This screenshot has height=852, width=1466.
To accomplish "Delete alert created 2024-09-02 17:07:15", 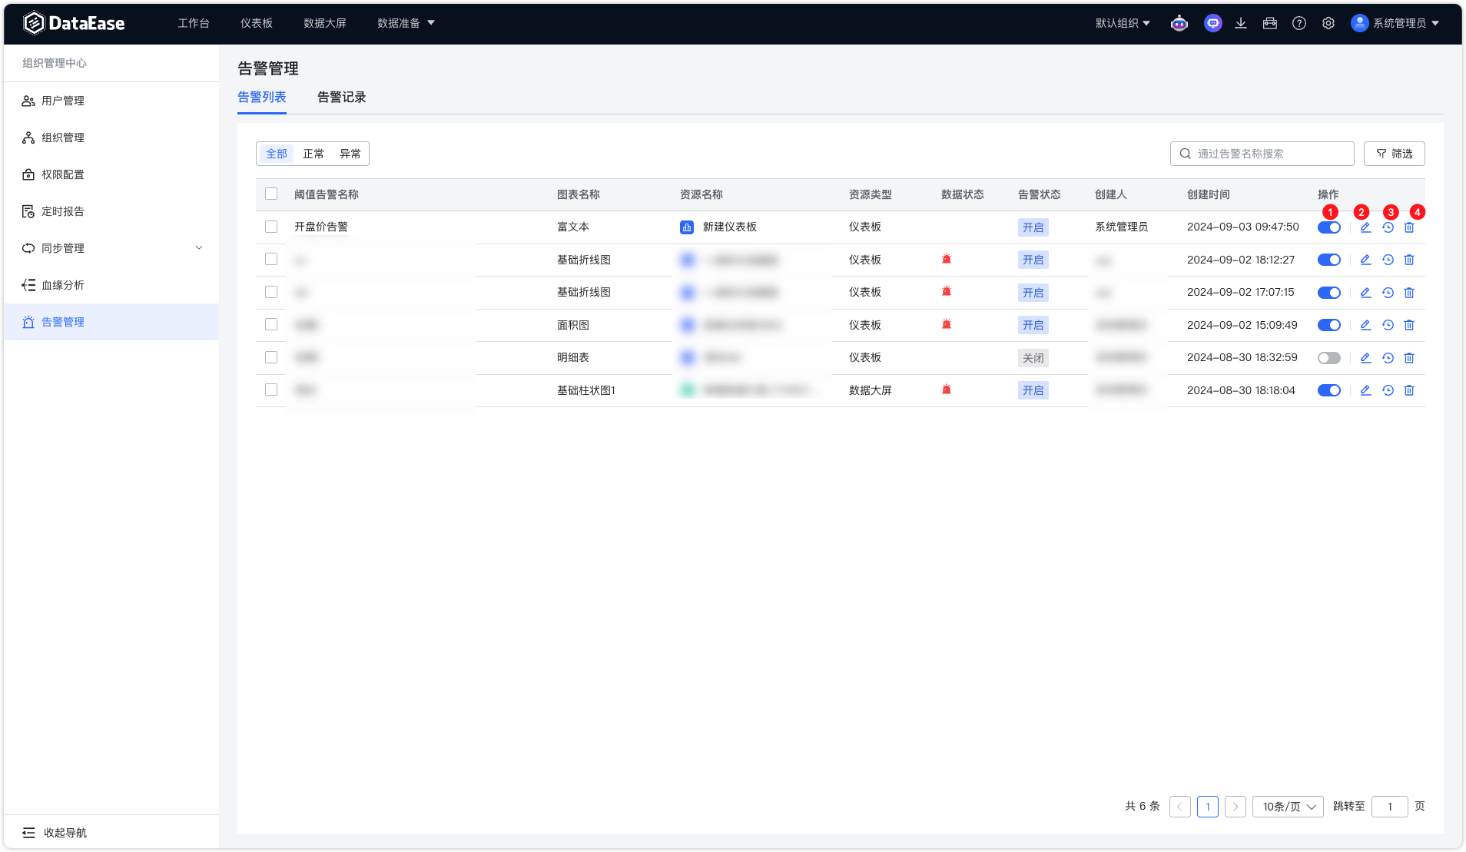I will (1409, 293).
